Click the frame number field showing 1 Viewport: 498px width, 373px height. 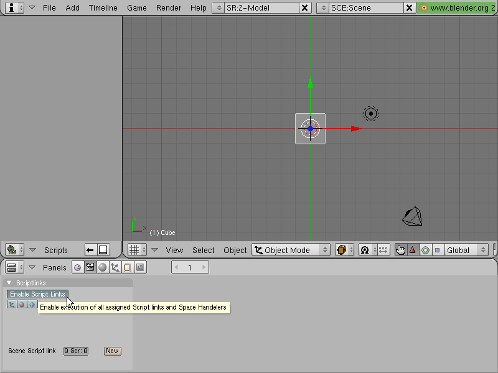[x=190, y=267]
